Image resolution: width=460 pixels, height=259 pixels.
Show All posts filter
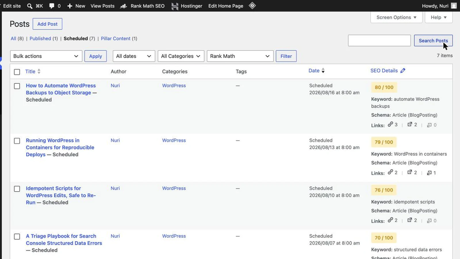point(13,38)
